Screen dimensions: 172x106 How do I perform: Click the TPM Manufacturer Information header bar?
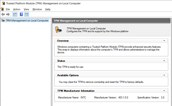point(107,91)
